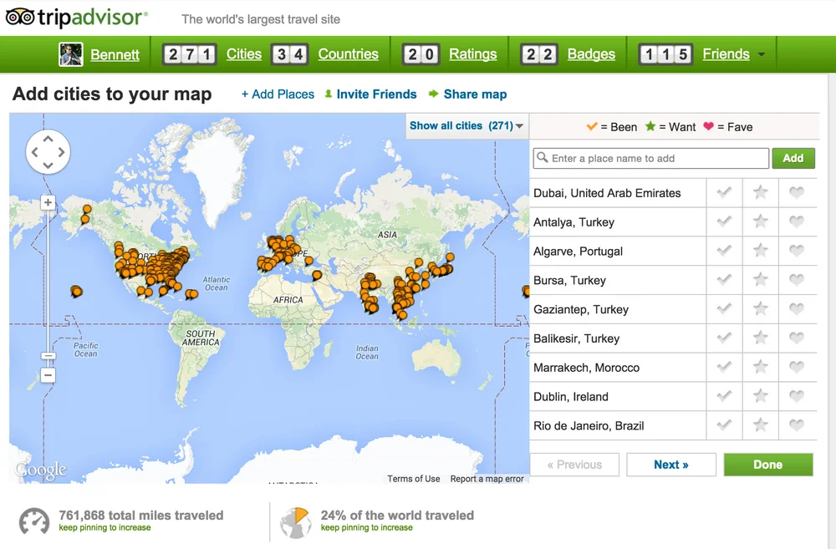Star Antalya, Turkey as Want
Viewport: 836px width, 549px height.
tap(760, 221)
